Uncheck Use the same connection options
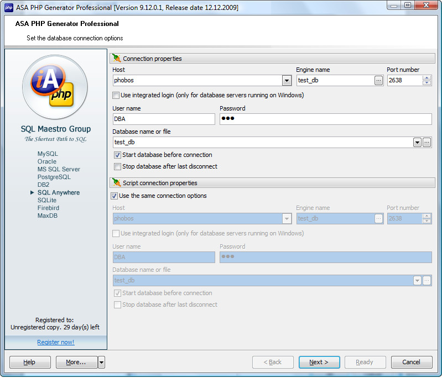Image resolution: width=442 pixels, height=378 pixels. pos(114,196)
